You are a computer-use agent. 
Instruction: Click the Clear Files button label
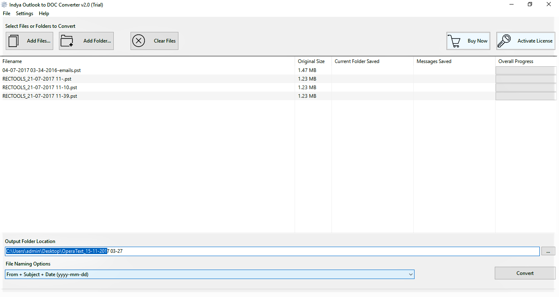pyautogui.click(x=165, y=41)
